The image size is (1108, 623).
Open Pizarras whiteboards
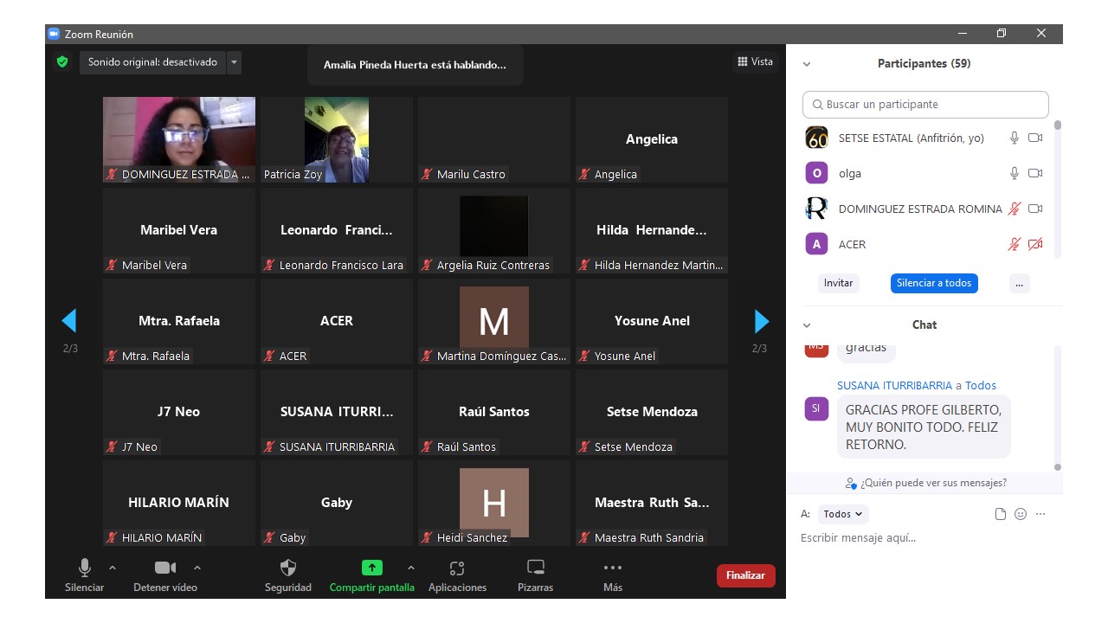536,575
